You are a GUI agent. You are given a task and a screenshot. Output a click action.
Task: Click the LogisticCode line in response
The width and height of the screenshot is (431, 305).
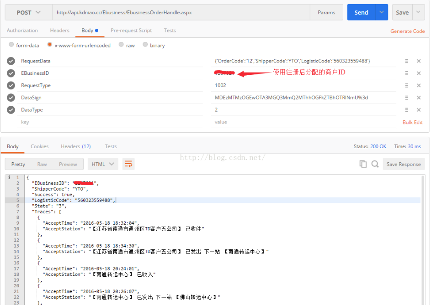(223, 200)
